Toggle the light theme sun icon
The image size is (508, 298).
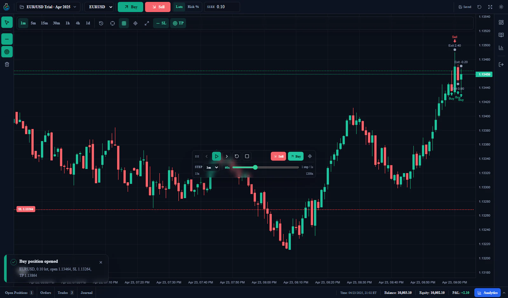(501, 7)
